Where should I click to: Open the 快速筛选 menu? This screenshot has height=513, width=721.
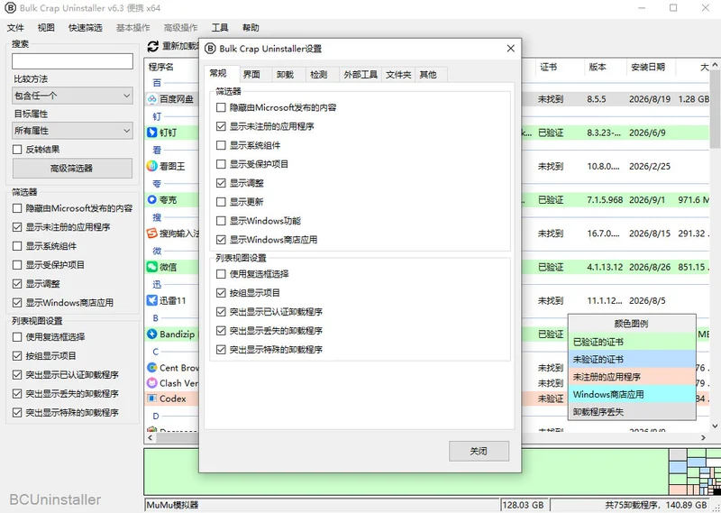pyautogui.click(x=85, y=28)
